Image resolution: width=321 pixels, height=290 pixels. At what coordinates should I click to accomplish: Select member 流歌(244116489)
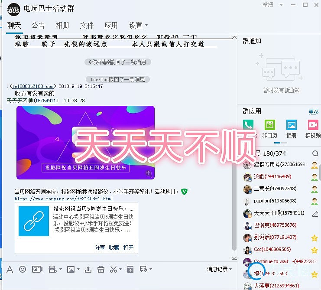click(272, 176)
